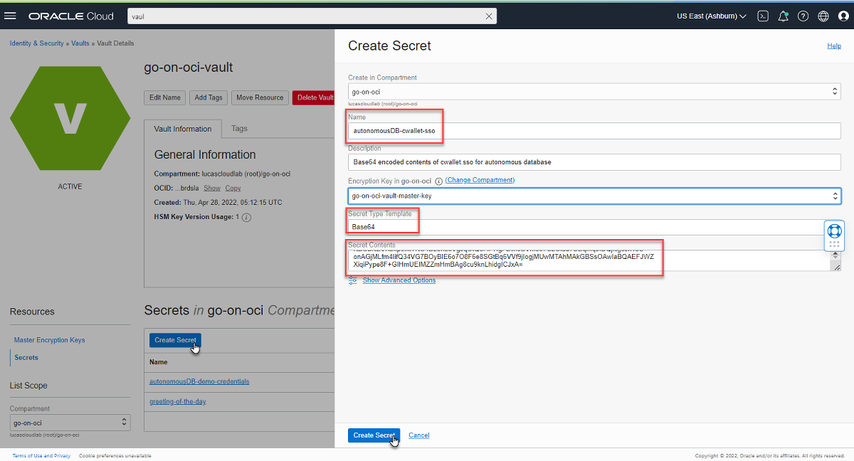Focus the secret Name input field
Screen dimensions: 854x461
(x=594, y=131)
